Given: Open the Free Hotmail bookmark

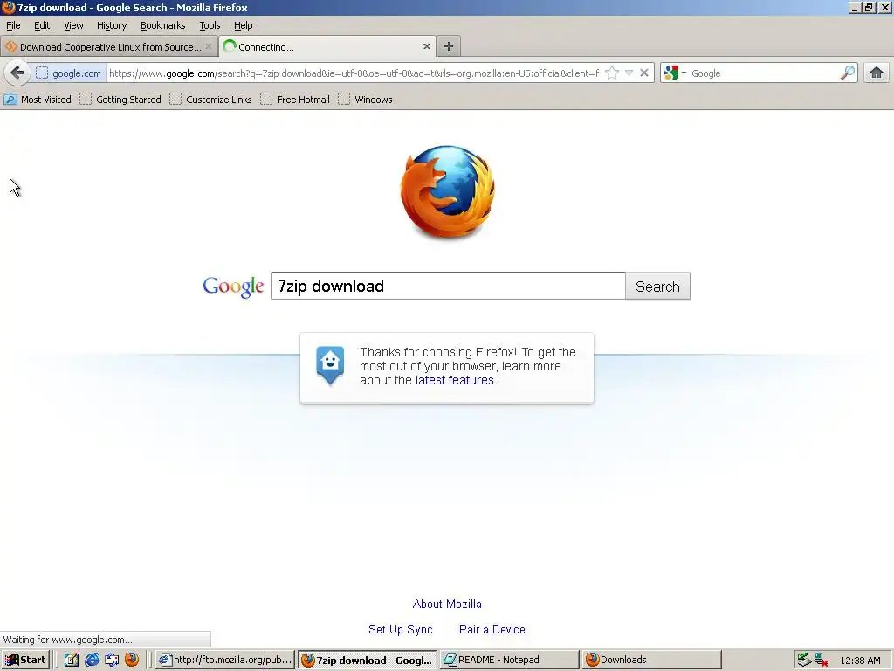Looking at the screenshot, I should pyautogui.click(x=295, y=100).
